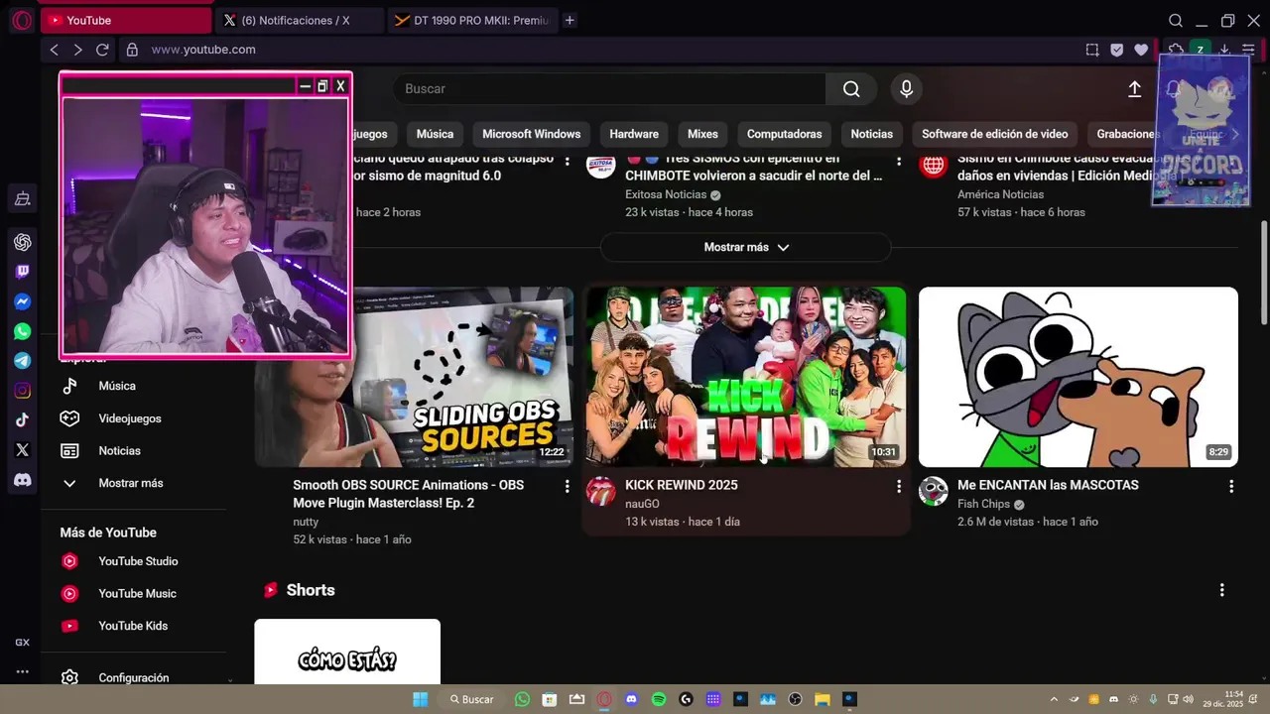Play KICK REWIND 2025 thumbnail

[x=746, y=377]
